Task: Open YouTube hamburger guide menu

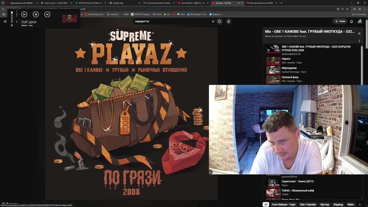Action: pyautogui.click(x=5, y=21)
